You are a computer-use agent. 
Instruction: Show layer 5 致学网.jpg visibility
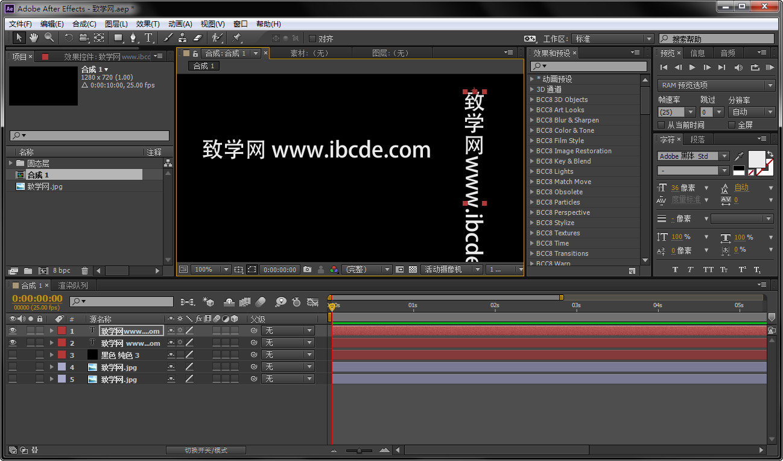pyautogui.click(x=13, y=379)
